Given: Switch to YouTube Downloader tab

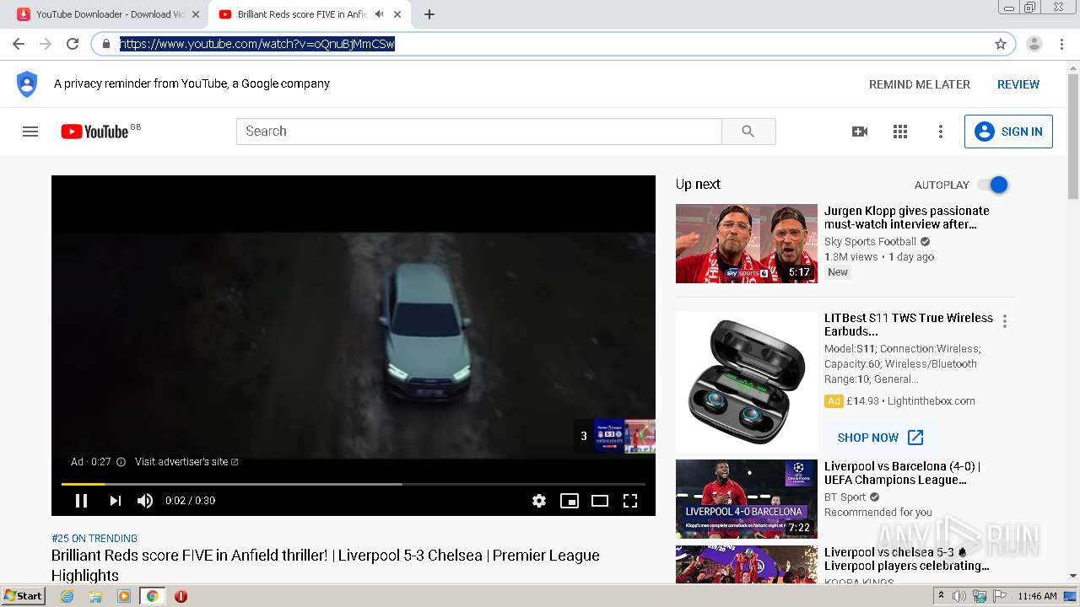Looking at the screenshot, I should click(x=105, y=14).
